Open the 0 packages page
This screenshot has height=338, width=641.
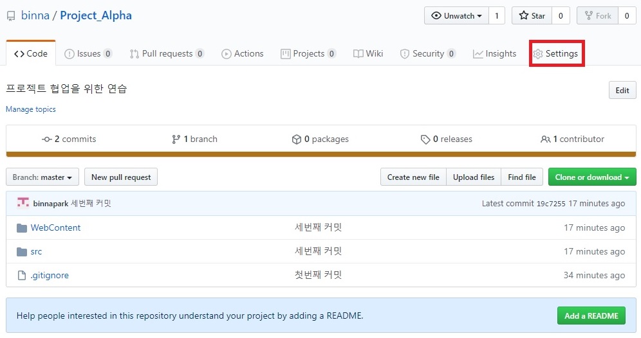320,139
